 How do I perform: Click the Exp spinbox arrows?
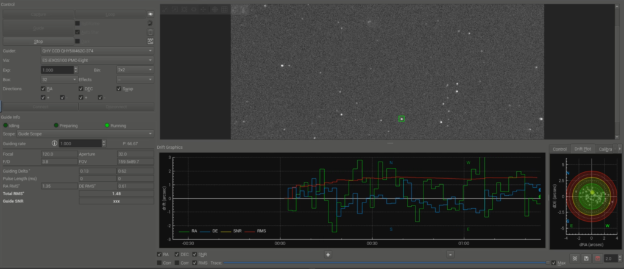pos(76,70)
